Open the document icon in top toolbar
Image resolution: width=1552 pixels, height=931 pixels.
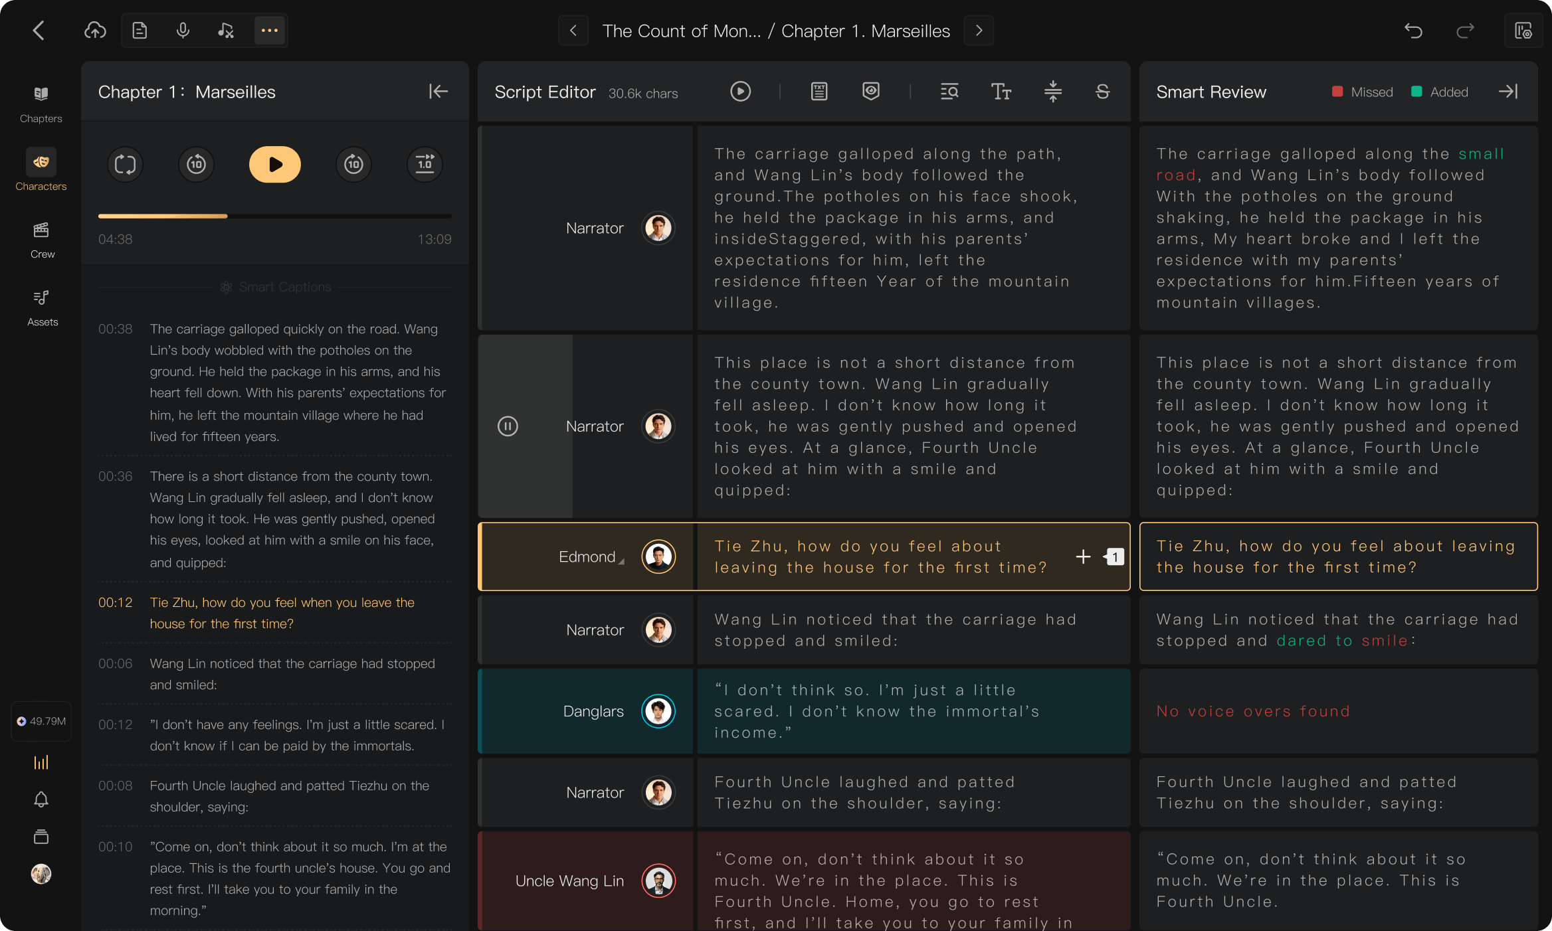(140, 31)
